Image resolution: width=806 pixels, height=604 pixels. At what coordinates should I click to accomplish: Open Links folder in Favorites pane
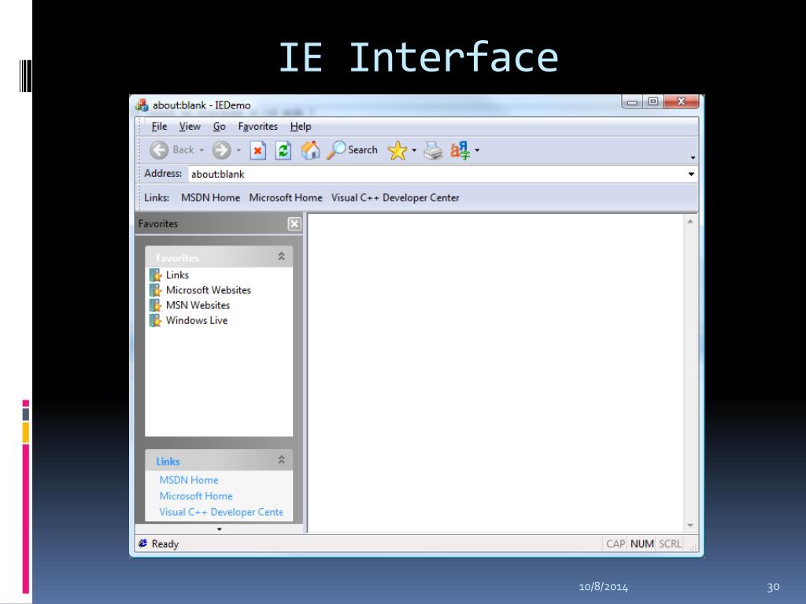pyautogui.click(x=177, y=275)
